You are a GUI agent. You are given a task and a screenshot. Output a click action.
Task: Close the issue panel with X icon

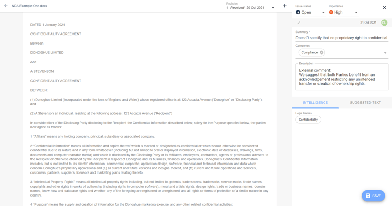pyautogui.click(x=385, y=7)
